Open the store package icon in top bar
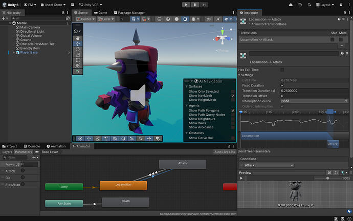Screen dimensions: 353x221 point(73,5)
